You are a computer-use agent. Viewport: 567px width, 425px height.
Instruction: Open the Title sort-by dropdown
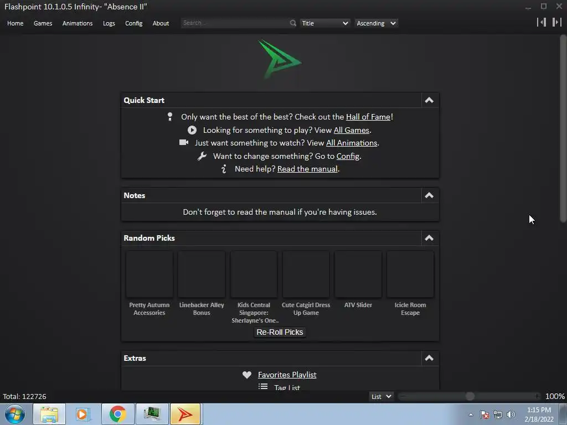tap(324, 23)
